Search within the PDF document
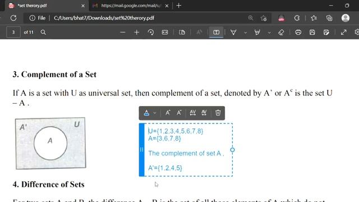Screen dimensions: 359x202 [x=43, y=33]
